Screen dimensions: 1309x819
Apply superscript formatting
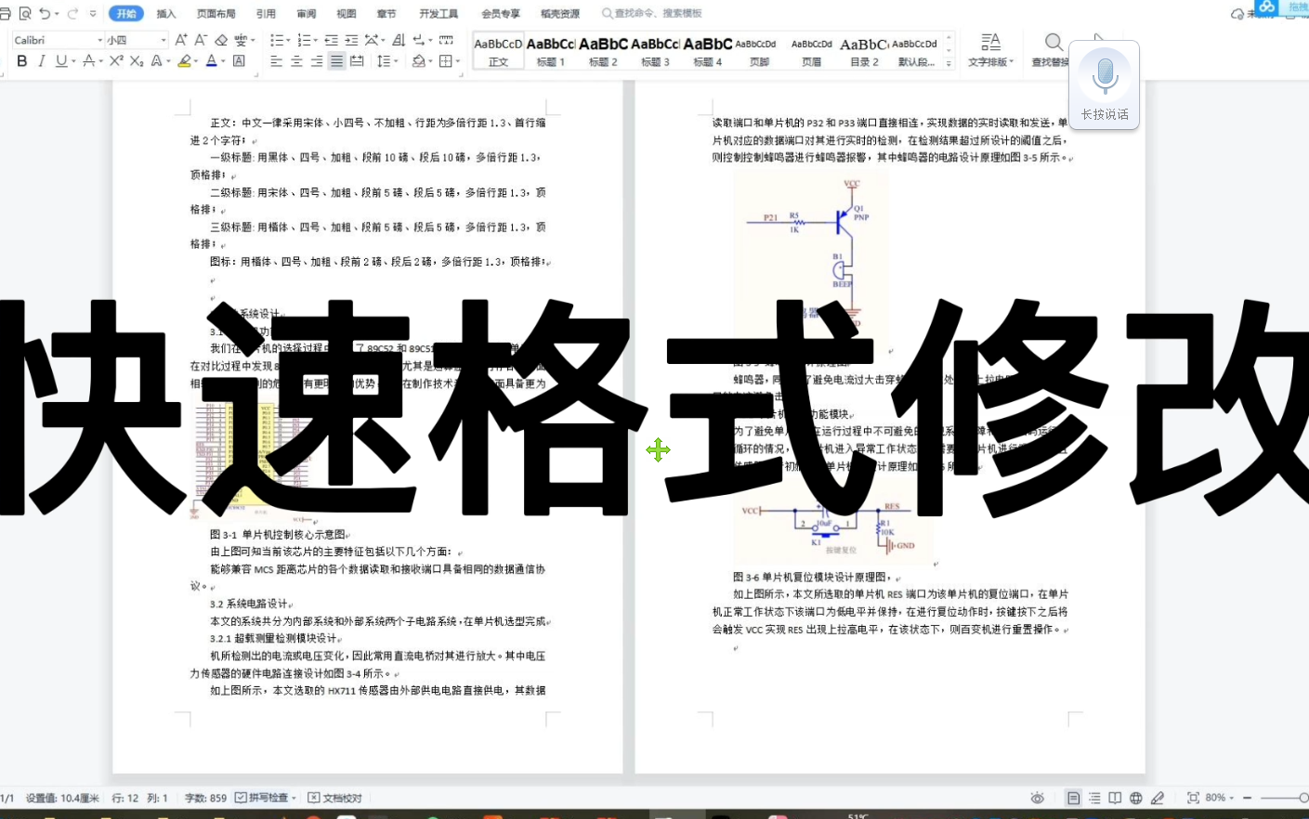pos(115,60)
